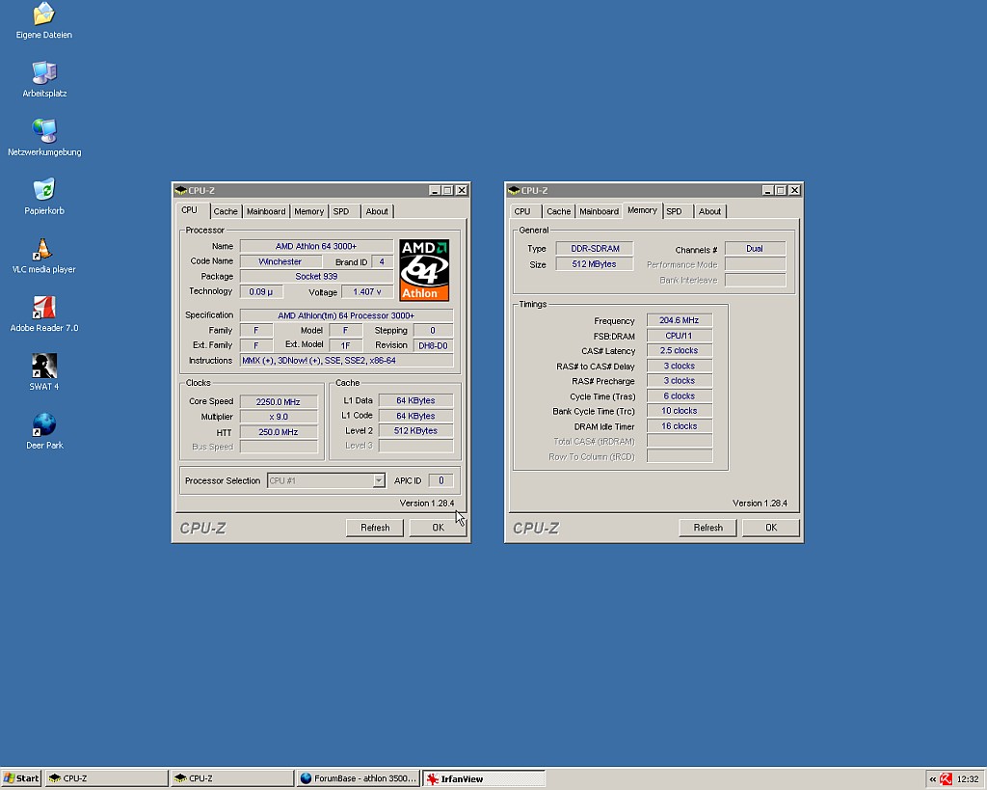This screenshot has height=790, width=987.
Task: Click the system clock showing 12:32
Action: click(x=968, y=779)
